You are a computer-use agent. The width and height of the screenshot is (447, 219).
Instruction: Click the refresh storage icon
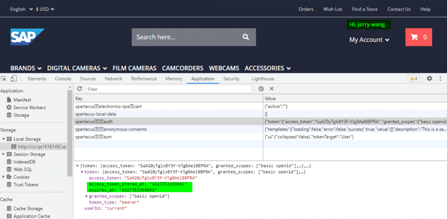(x=80, y=89)
